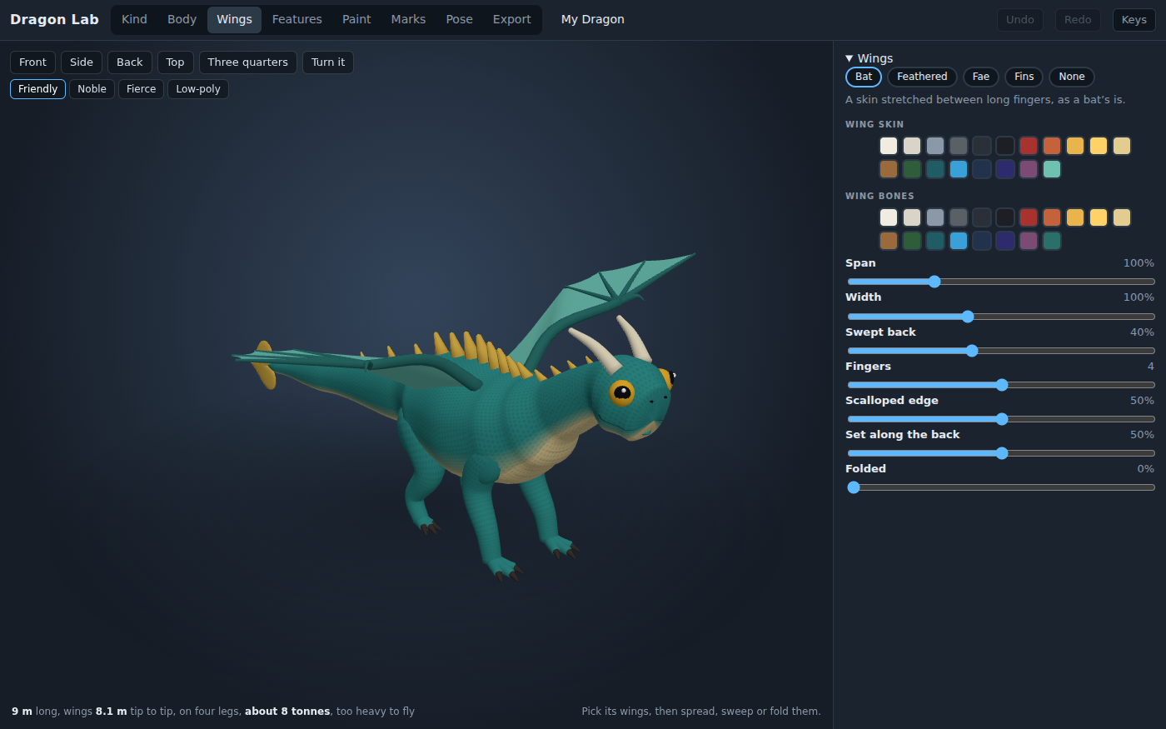Open the Marks tab
The height and width of the screenshot is (729, 1166).
408,19
